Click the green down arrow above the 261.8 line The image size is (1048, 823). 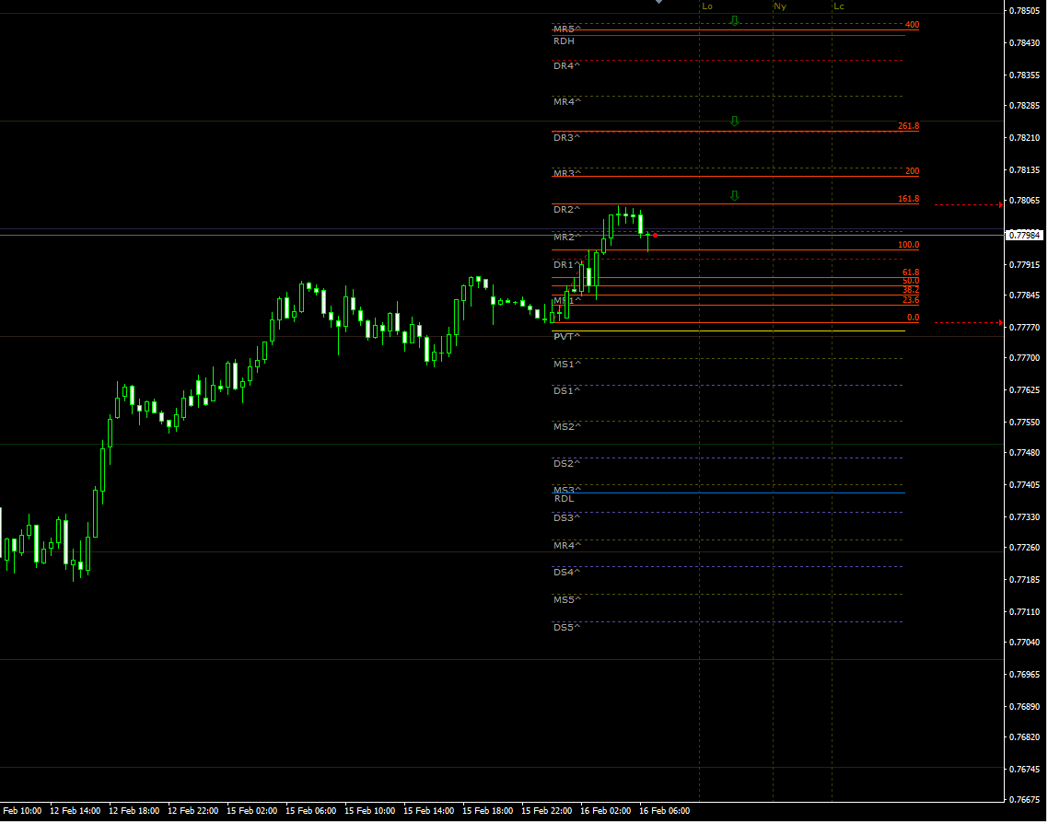click(734, 121)
